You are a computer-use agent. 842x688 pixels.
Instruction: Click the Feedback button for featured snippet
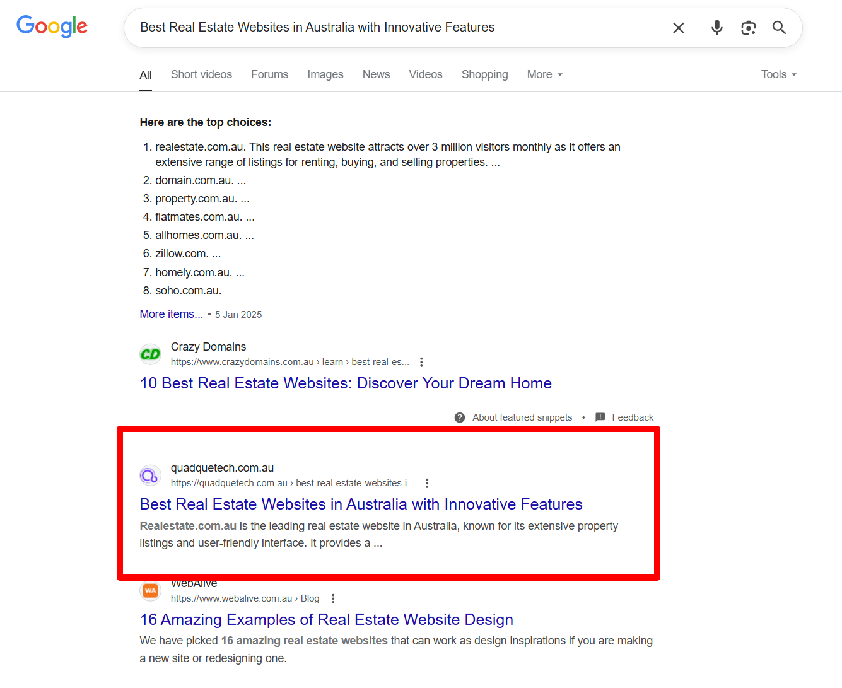tap(624, 417)
